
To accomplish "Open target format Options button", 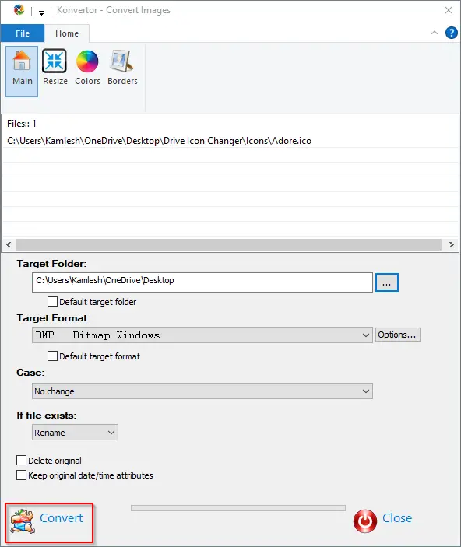I will (x=397, y=335).
